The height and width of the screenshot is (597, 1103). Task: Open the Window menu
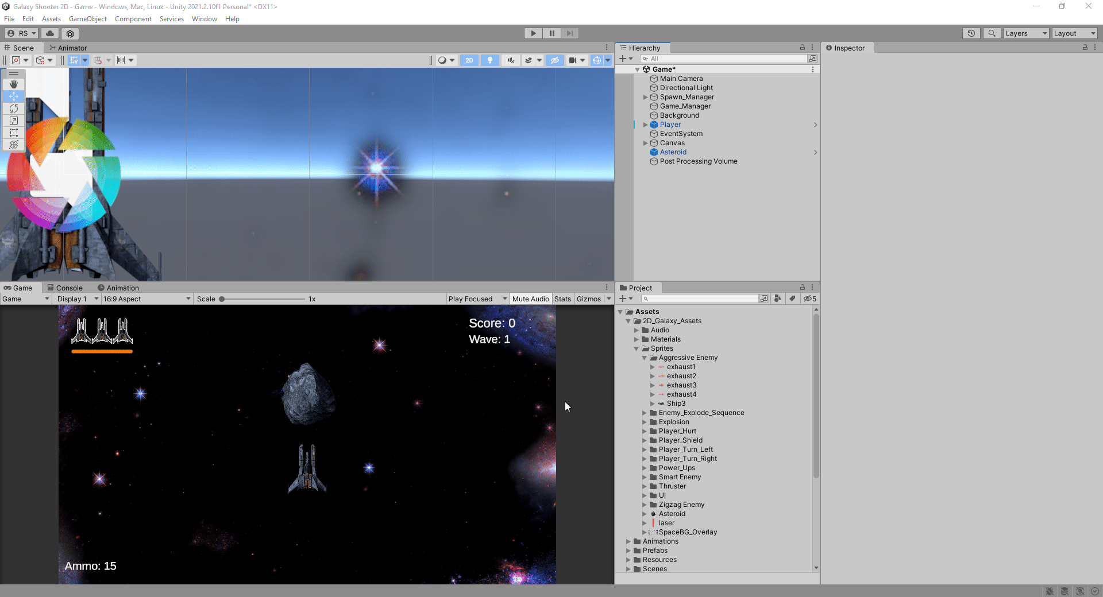[x=204, y=19]
